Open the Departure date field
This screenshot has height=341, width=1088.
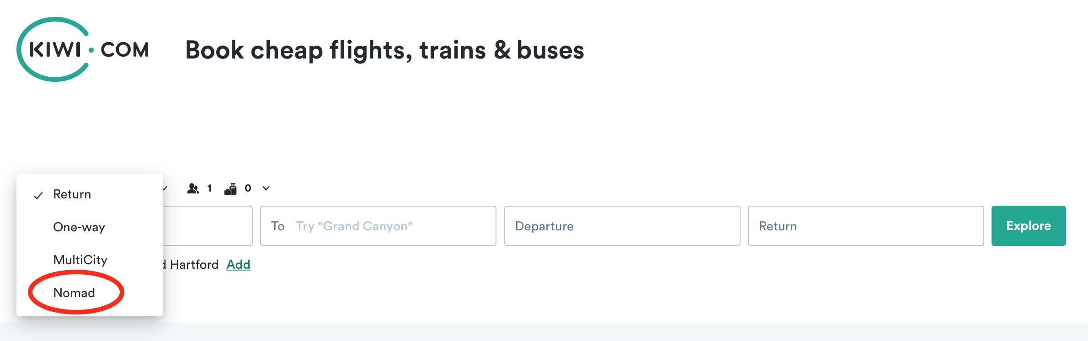[622, 226]
